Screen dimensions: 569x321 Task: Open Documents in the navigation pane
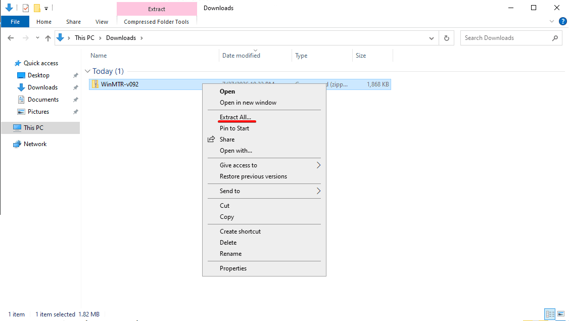pos(43,100)
